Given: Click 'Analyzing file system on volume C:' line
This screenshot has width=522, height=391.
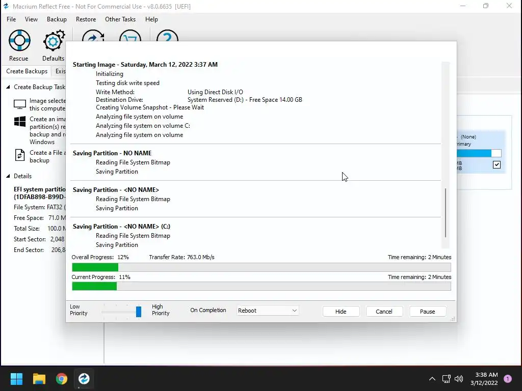Looking at the screenshot, I should click(143, 126).
